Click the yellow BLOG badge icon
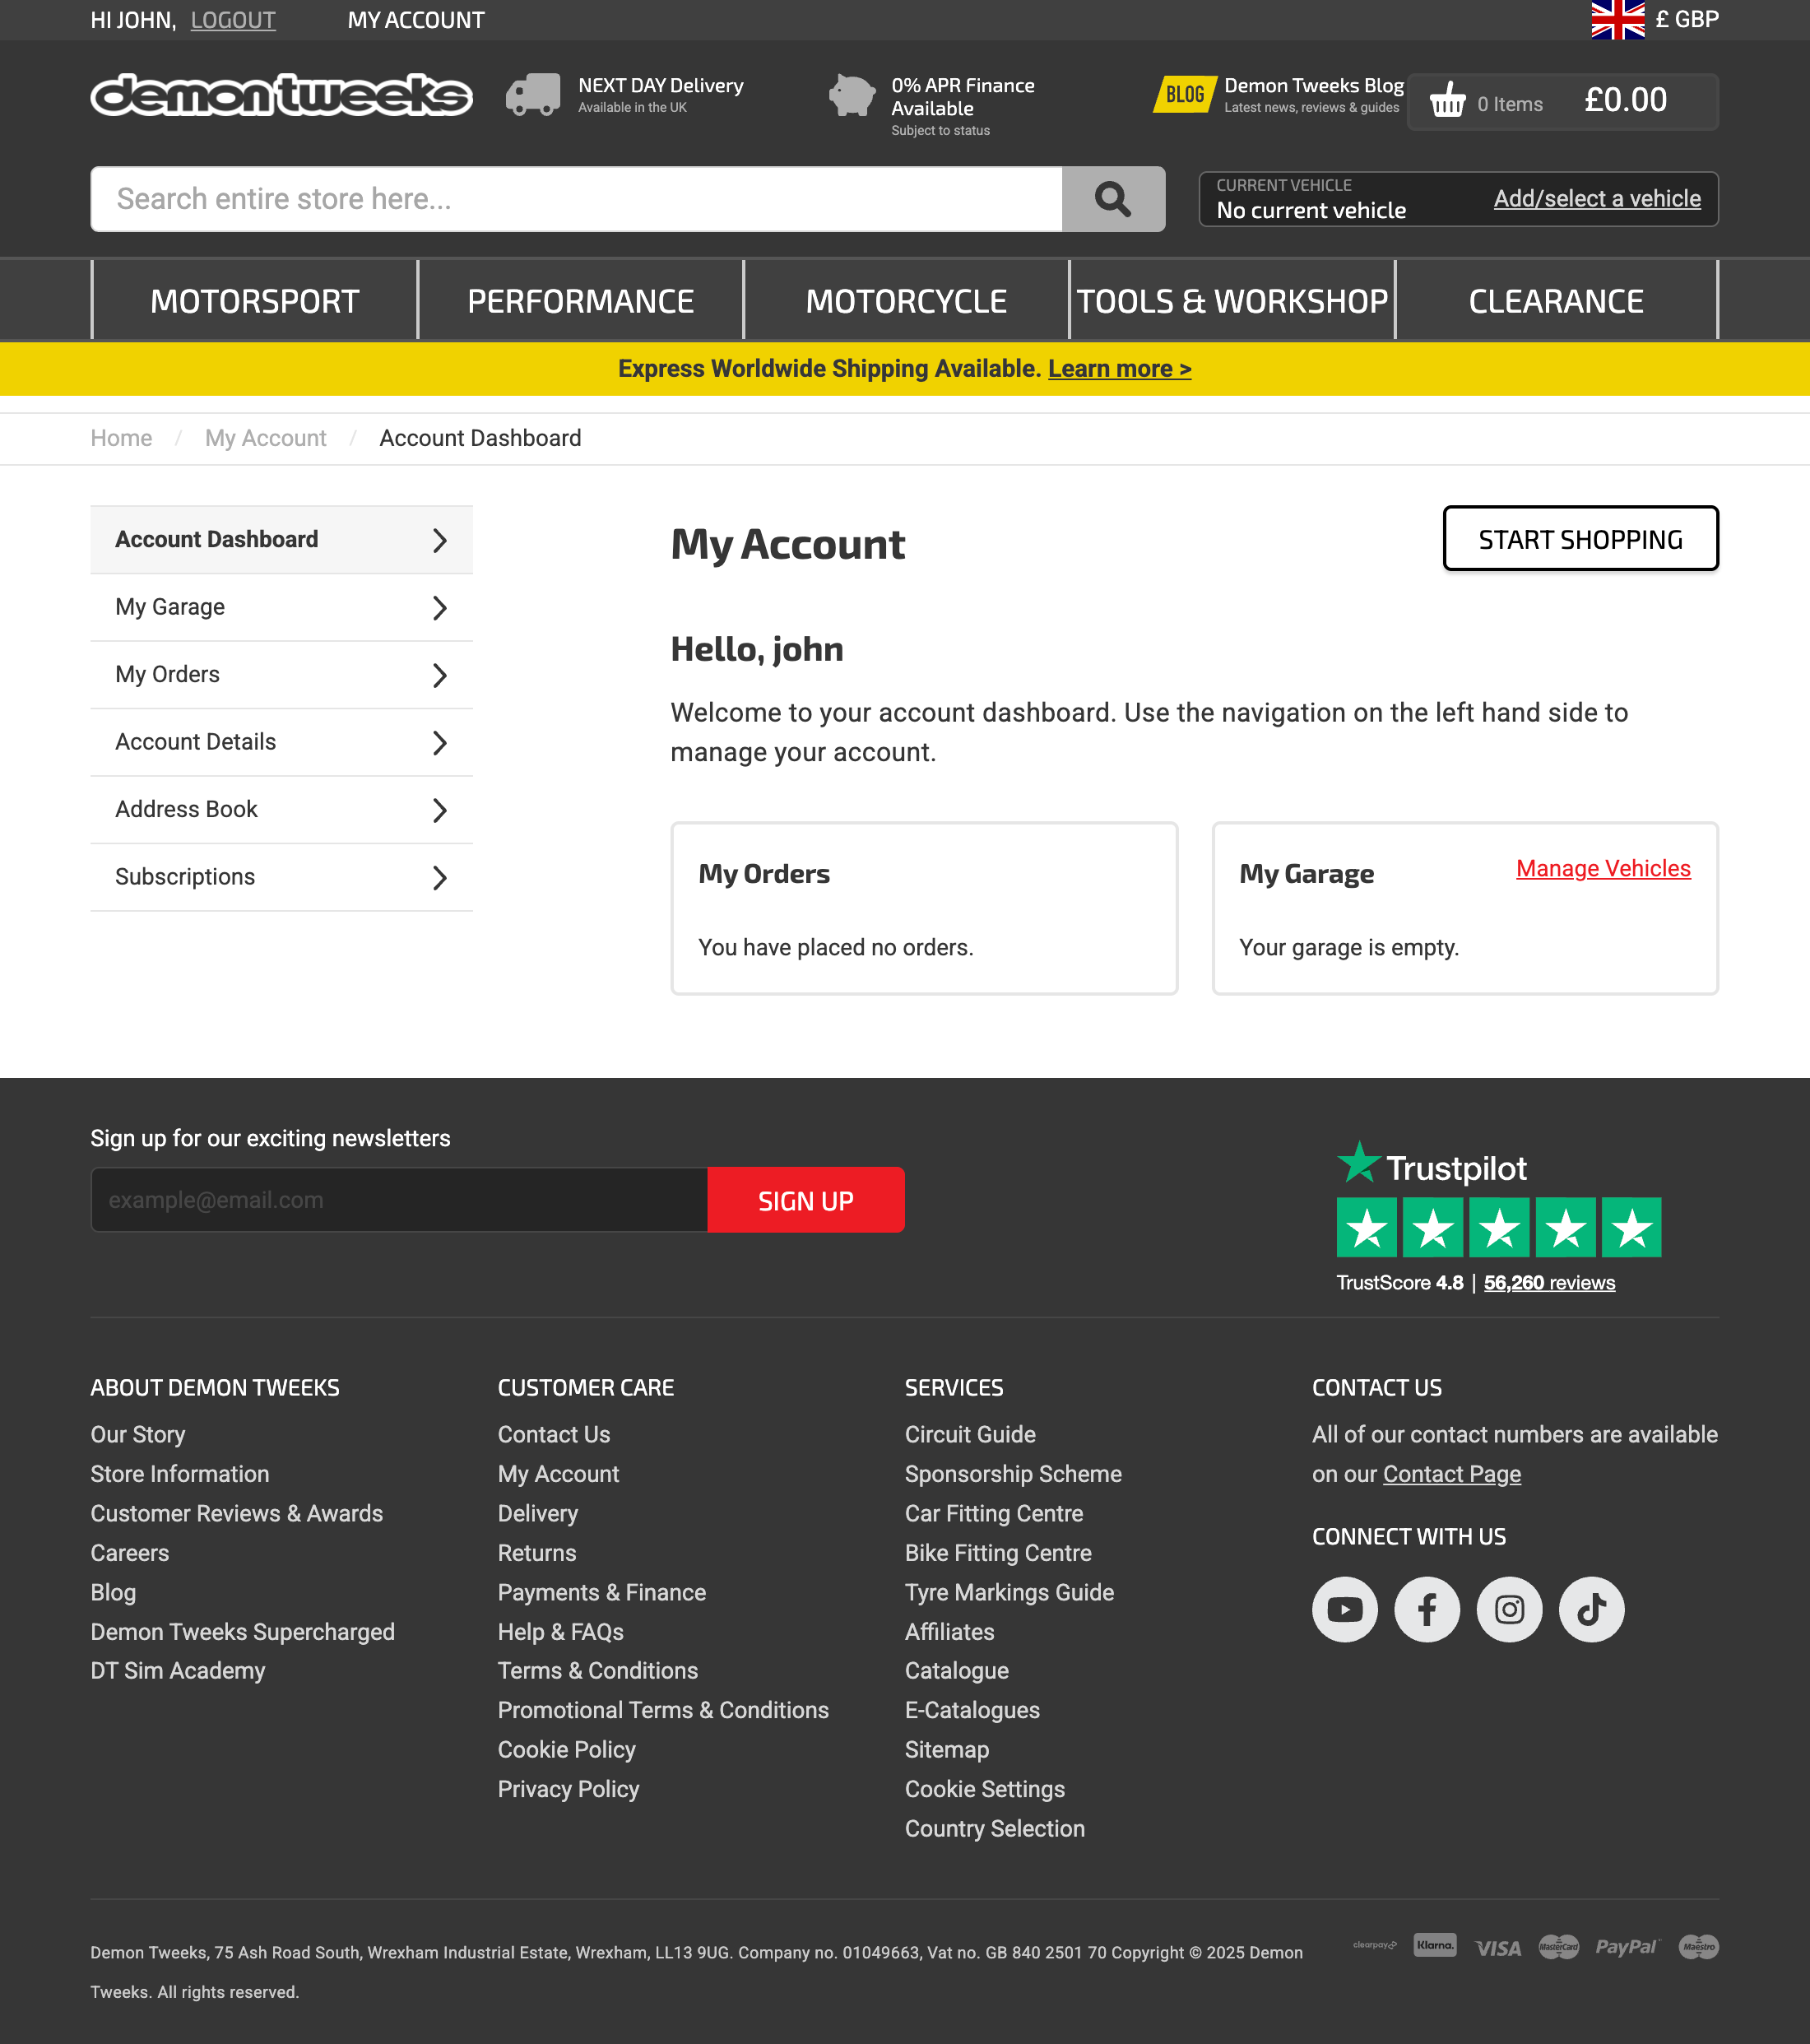1810x2044 pixels. [1184, 95]
